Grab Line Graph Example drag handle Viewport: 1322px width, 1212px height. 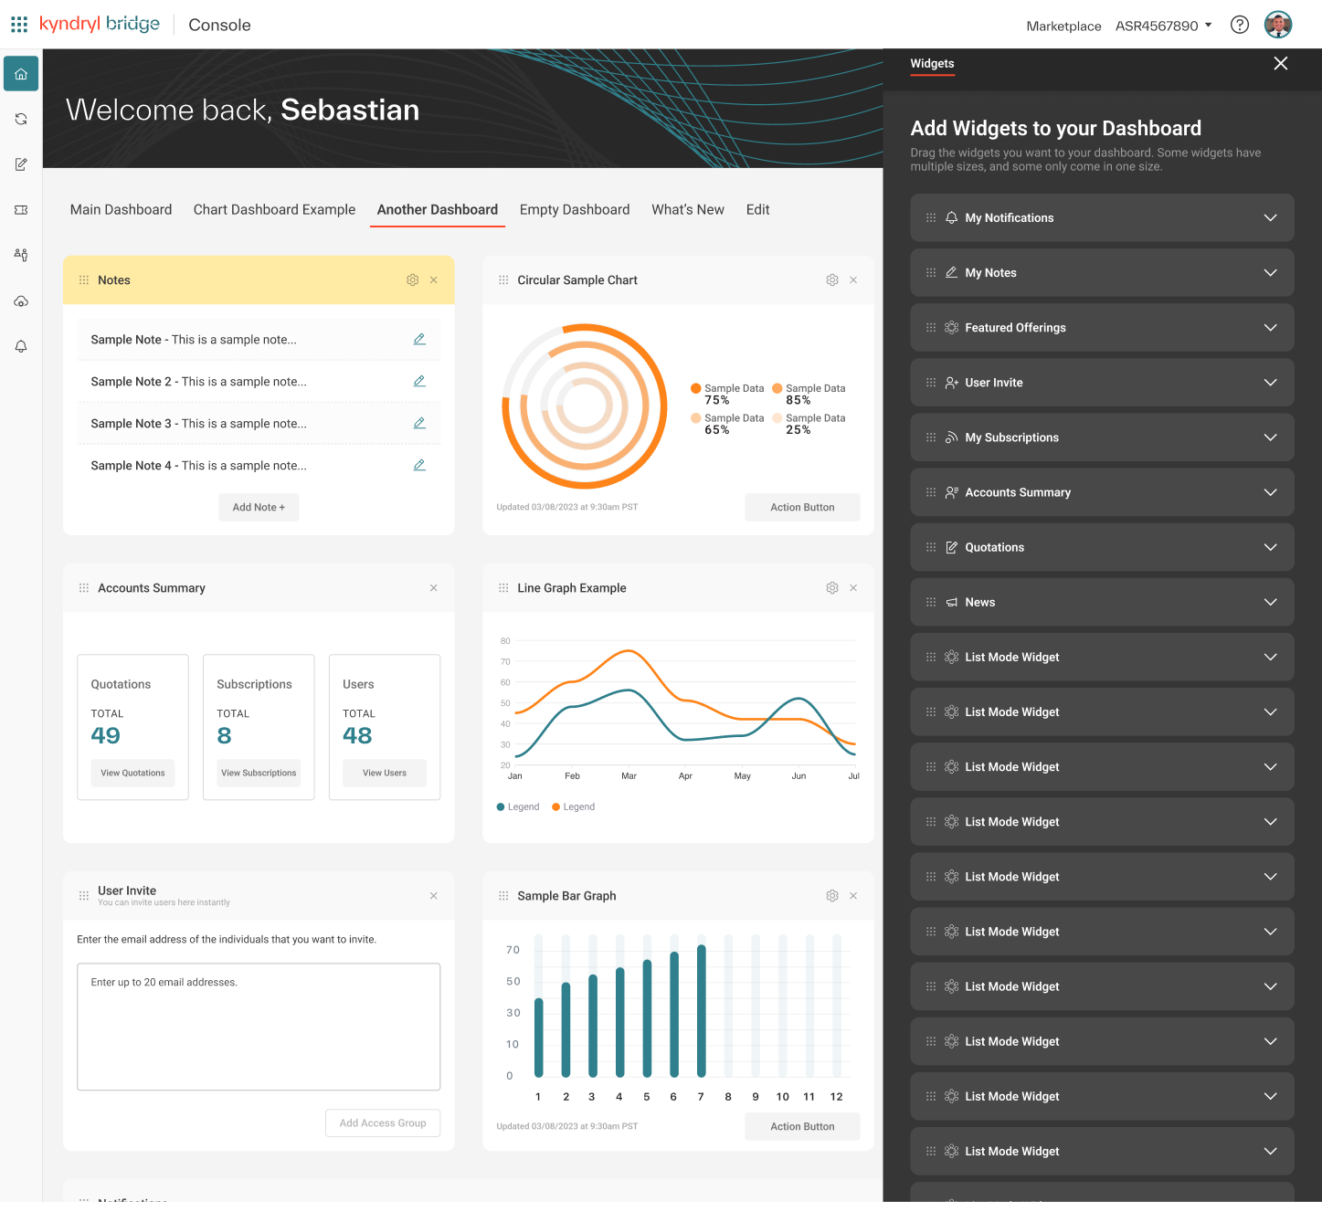(x=503, y=588)
